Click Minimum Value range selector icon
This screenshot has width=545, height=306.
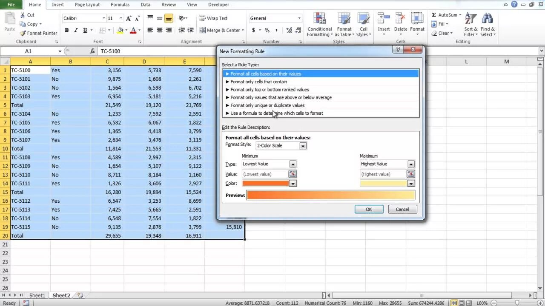[x=292, y=174]
